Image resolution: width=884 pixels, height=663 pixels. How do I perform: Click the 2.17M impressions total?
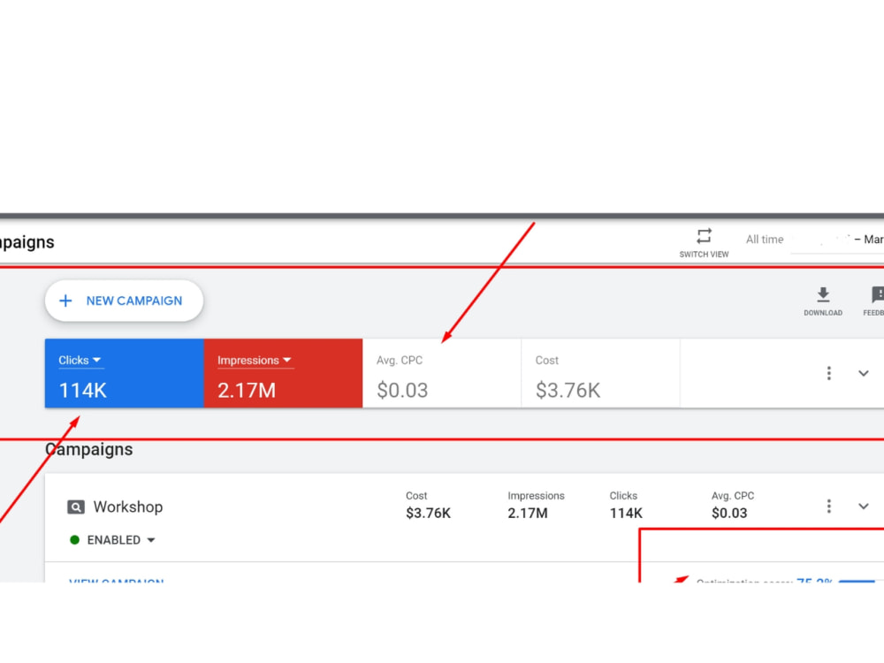tap(247, 390)
